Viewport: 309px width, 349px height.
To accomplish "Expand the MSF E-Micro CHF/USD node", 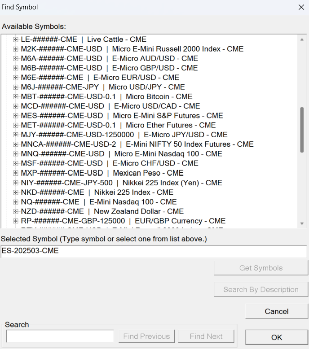I will pos(15,164).
